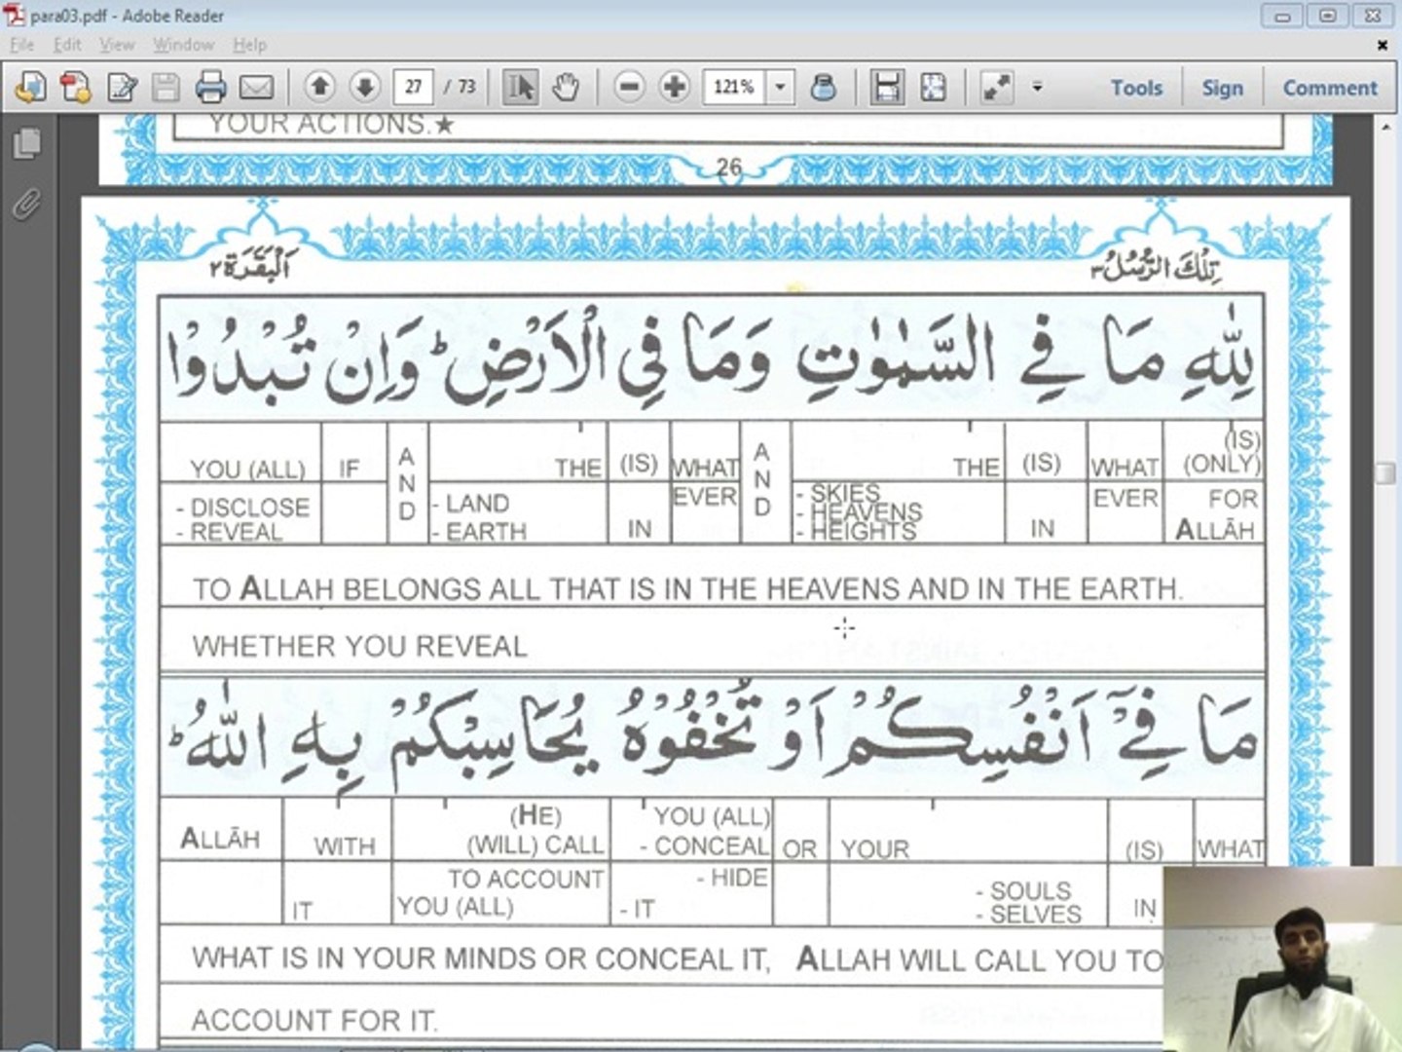The image size is (1402, 1052).
Task: Open the Window menu
Action: point(183,45)
